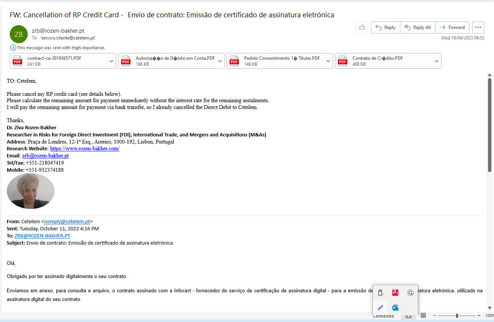This screenshot has height=322, width=494.
Task: Click the email subject line title
Action: tap(172, 15)
